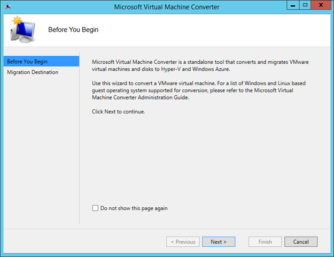Minimize the Virtual Machine Converter window
The height and width of the screenshot is (257, 334).
click(293, 5)
